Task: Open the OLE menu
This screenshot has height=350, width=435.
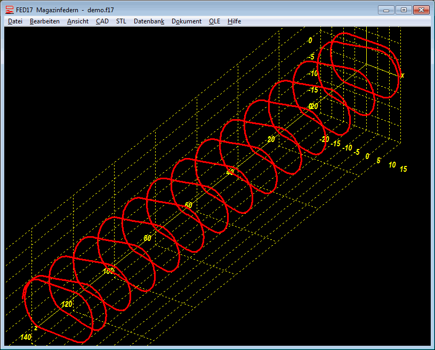Action: (214, 21)
